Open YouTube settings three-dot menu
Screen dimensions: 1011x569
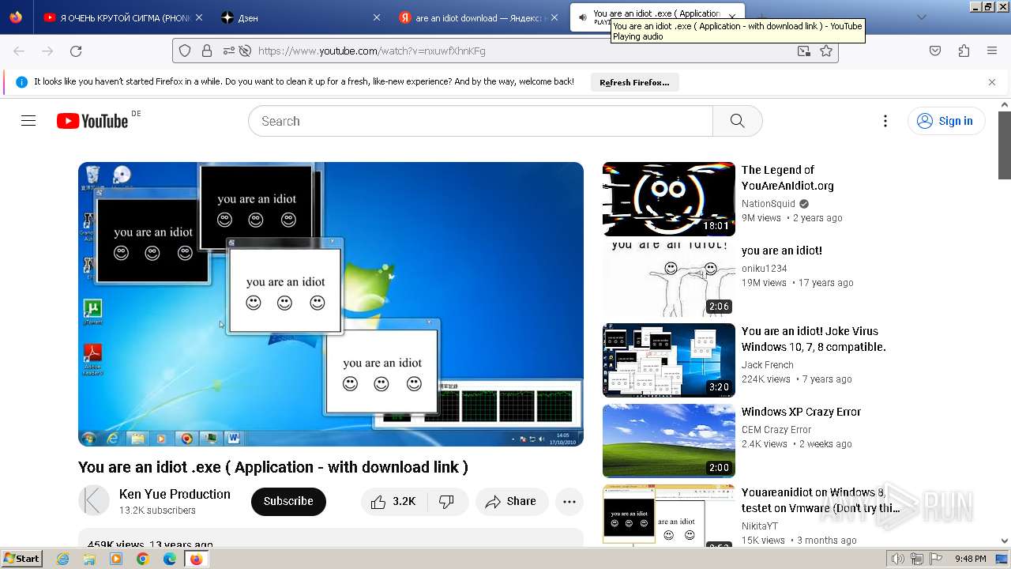tap(885, 121)
